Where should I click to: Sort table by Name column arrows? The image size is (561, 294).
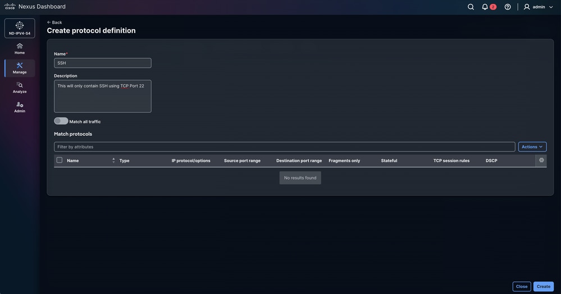pos(113,160)
